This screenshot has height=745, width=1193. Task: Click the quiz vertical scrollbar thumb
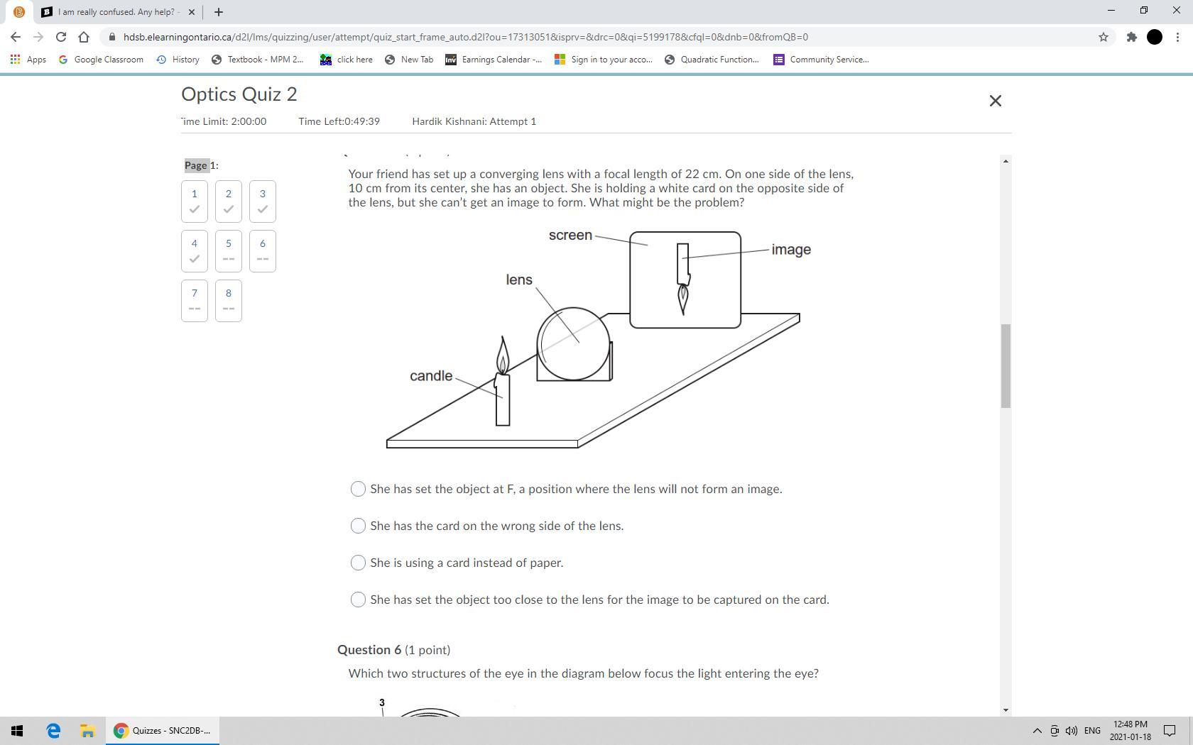[1006, 366]
